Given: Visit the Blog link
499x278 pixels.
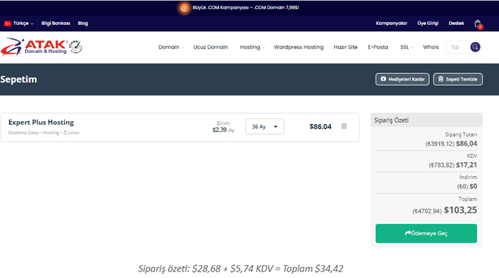Looking at the screenshot, I should [x=83, y=24].
